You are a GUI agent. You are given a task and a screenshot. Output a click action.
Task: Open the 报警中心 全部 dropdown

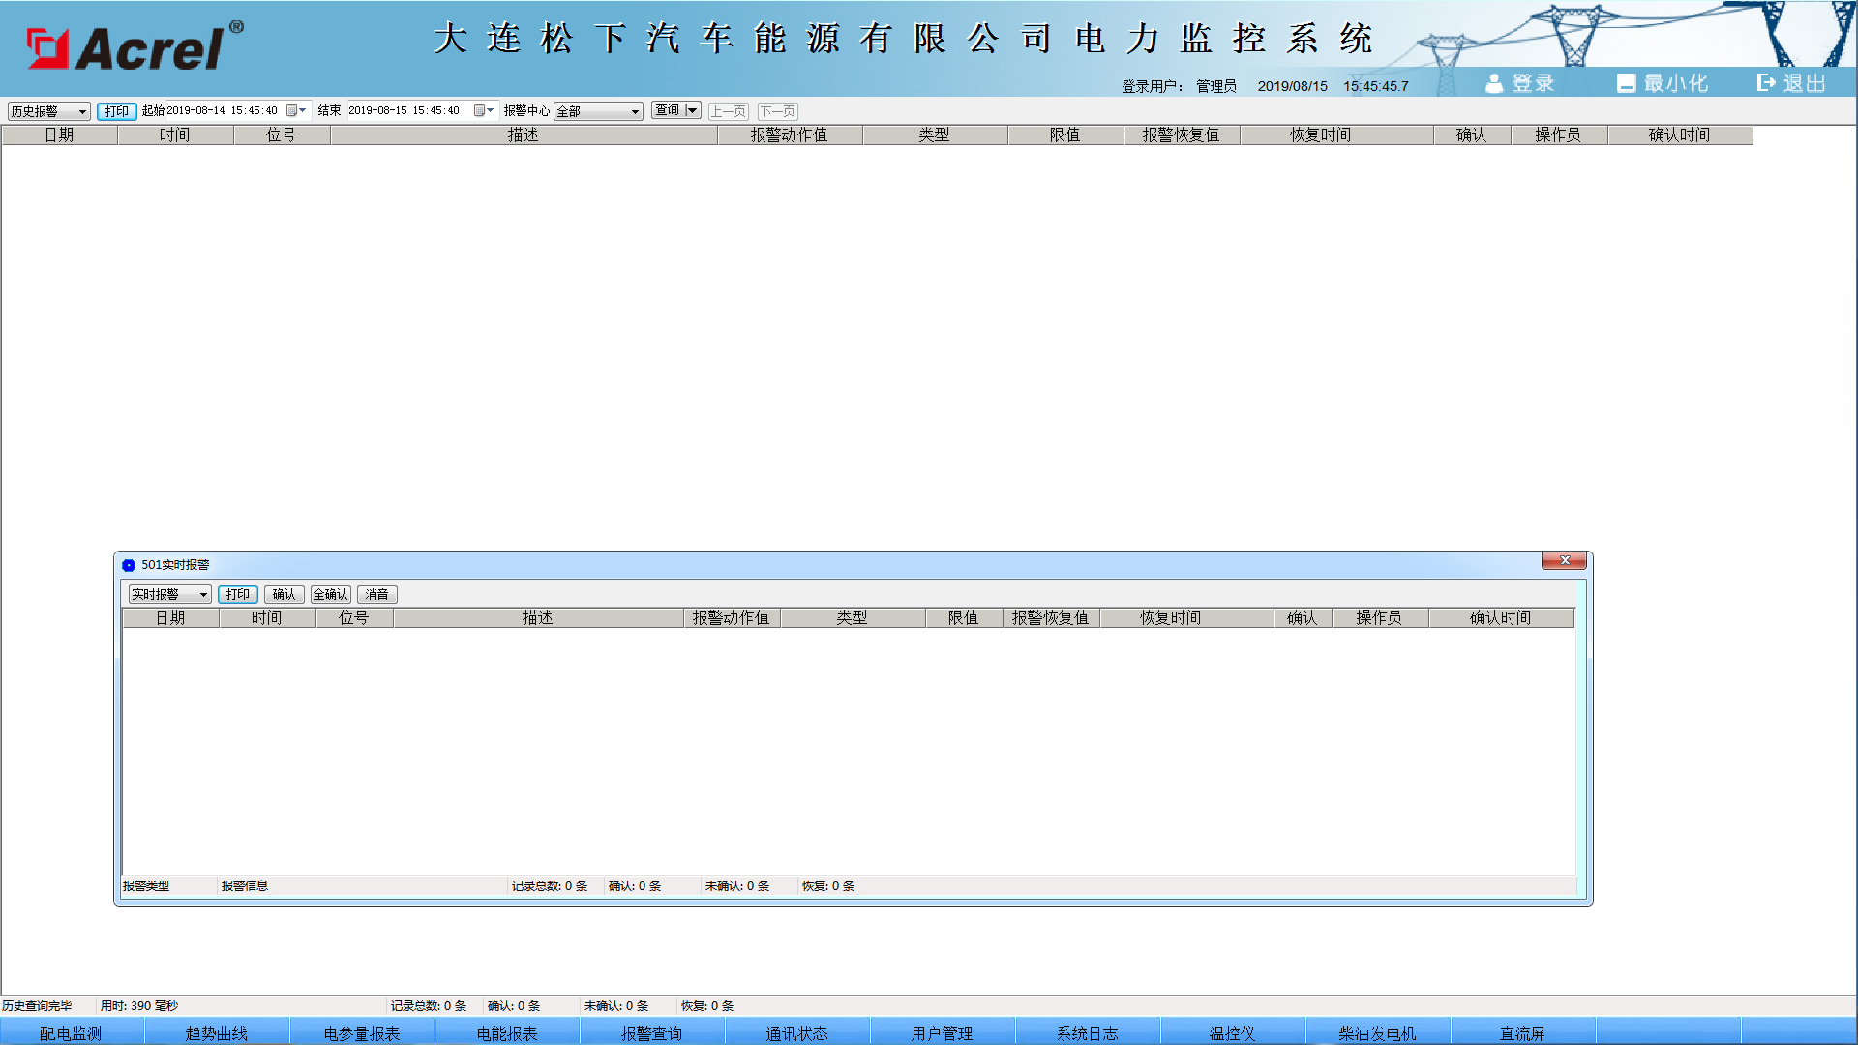635,111
